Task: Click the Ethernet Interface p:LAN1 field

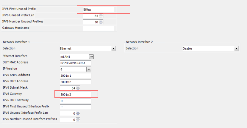Action: coord(74,56)
